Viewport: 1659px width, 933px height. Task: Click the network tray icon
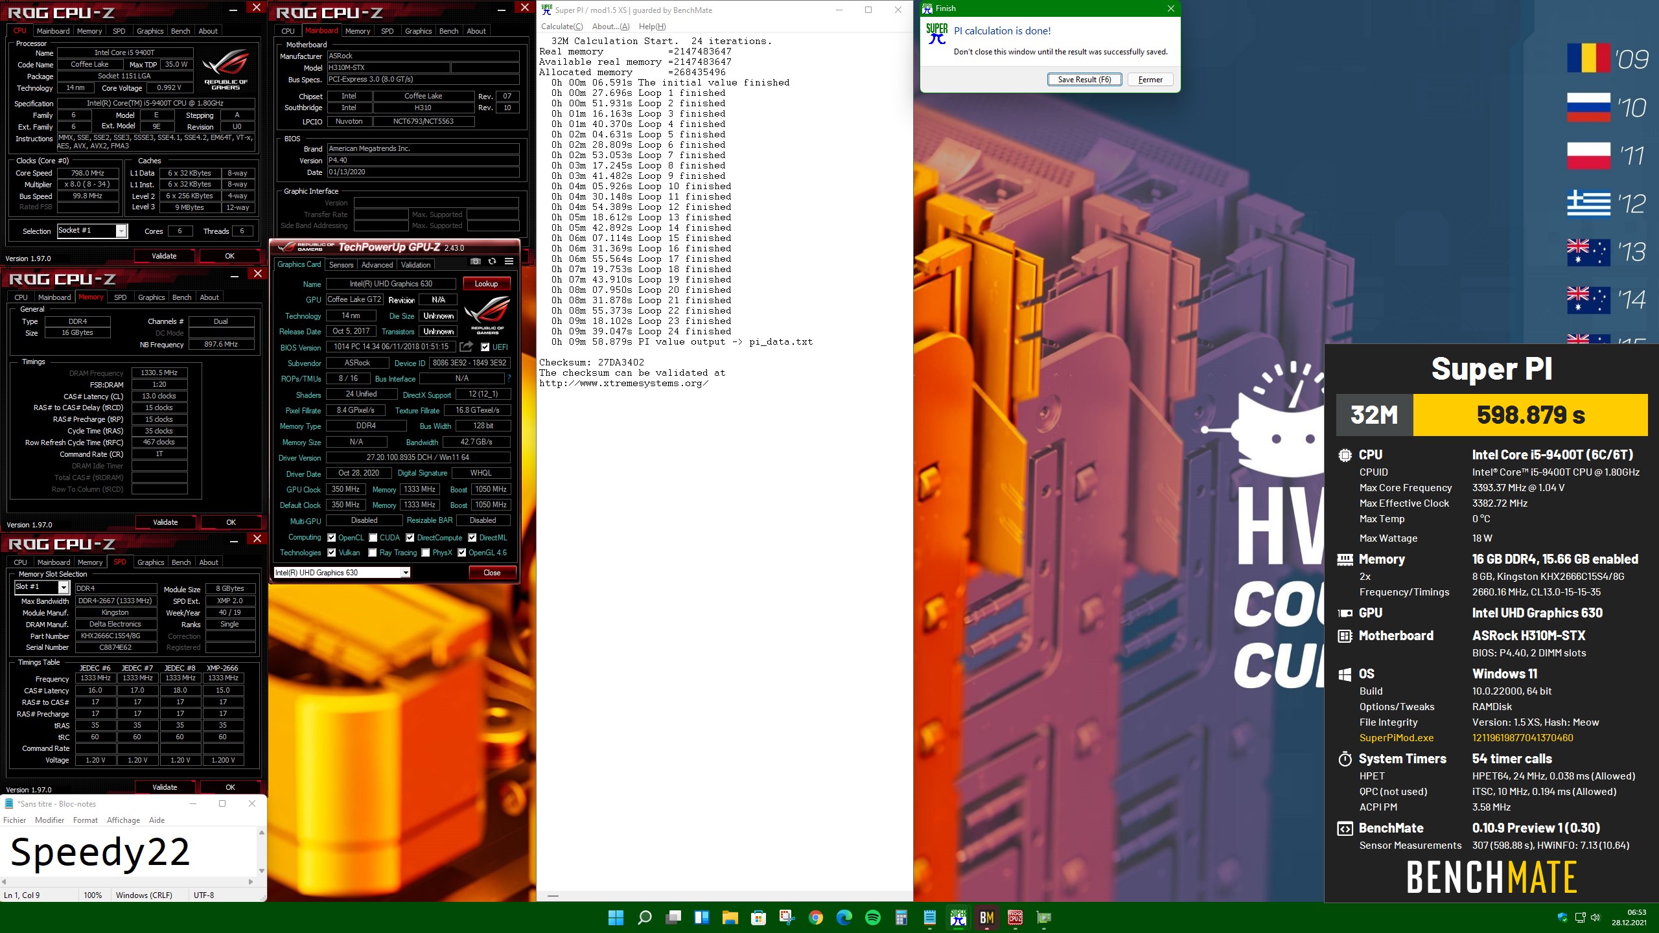1580,917
